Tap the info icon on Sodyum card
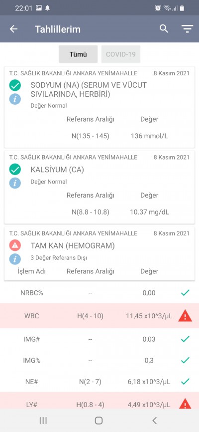 (15, 99)
